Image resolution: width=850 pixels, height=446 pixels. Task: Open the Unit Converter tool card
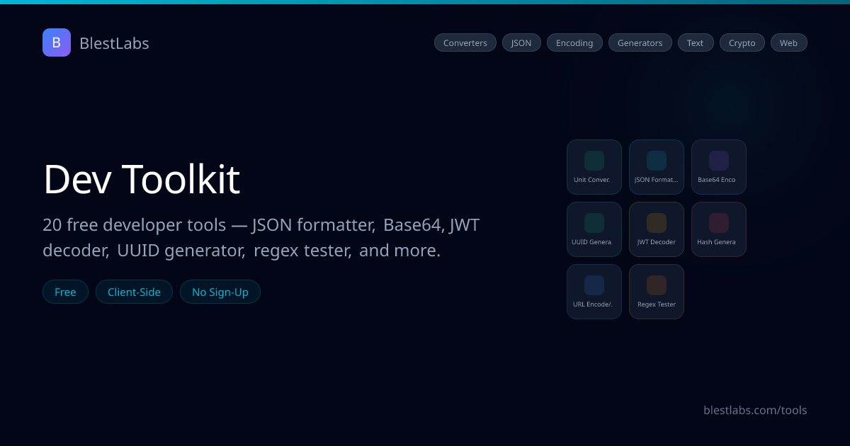(594, 167)
